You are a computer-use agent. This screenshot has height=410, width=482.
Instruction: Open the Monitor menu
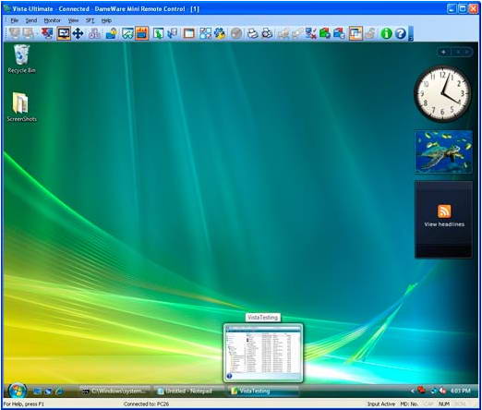coord(52,20)
